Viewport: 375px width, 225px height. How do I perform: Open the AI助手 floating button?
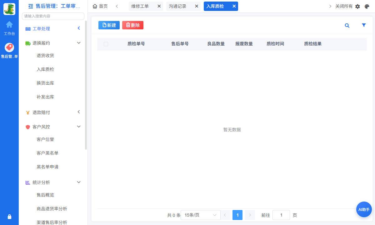(x=364, y=209)
